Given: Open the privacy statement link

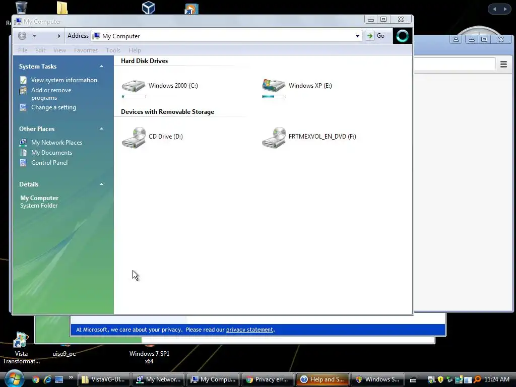Looking at the screenshot, I should (x=249, y=330).
